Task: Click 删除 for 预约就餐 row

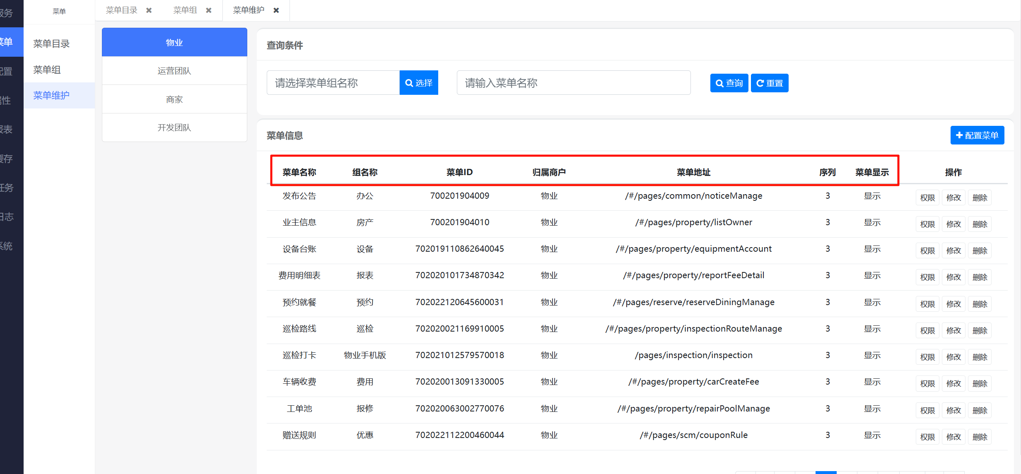Action: click(x=980, y=304)
